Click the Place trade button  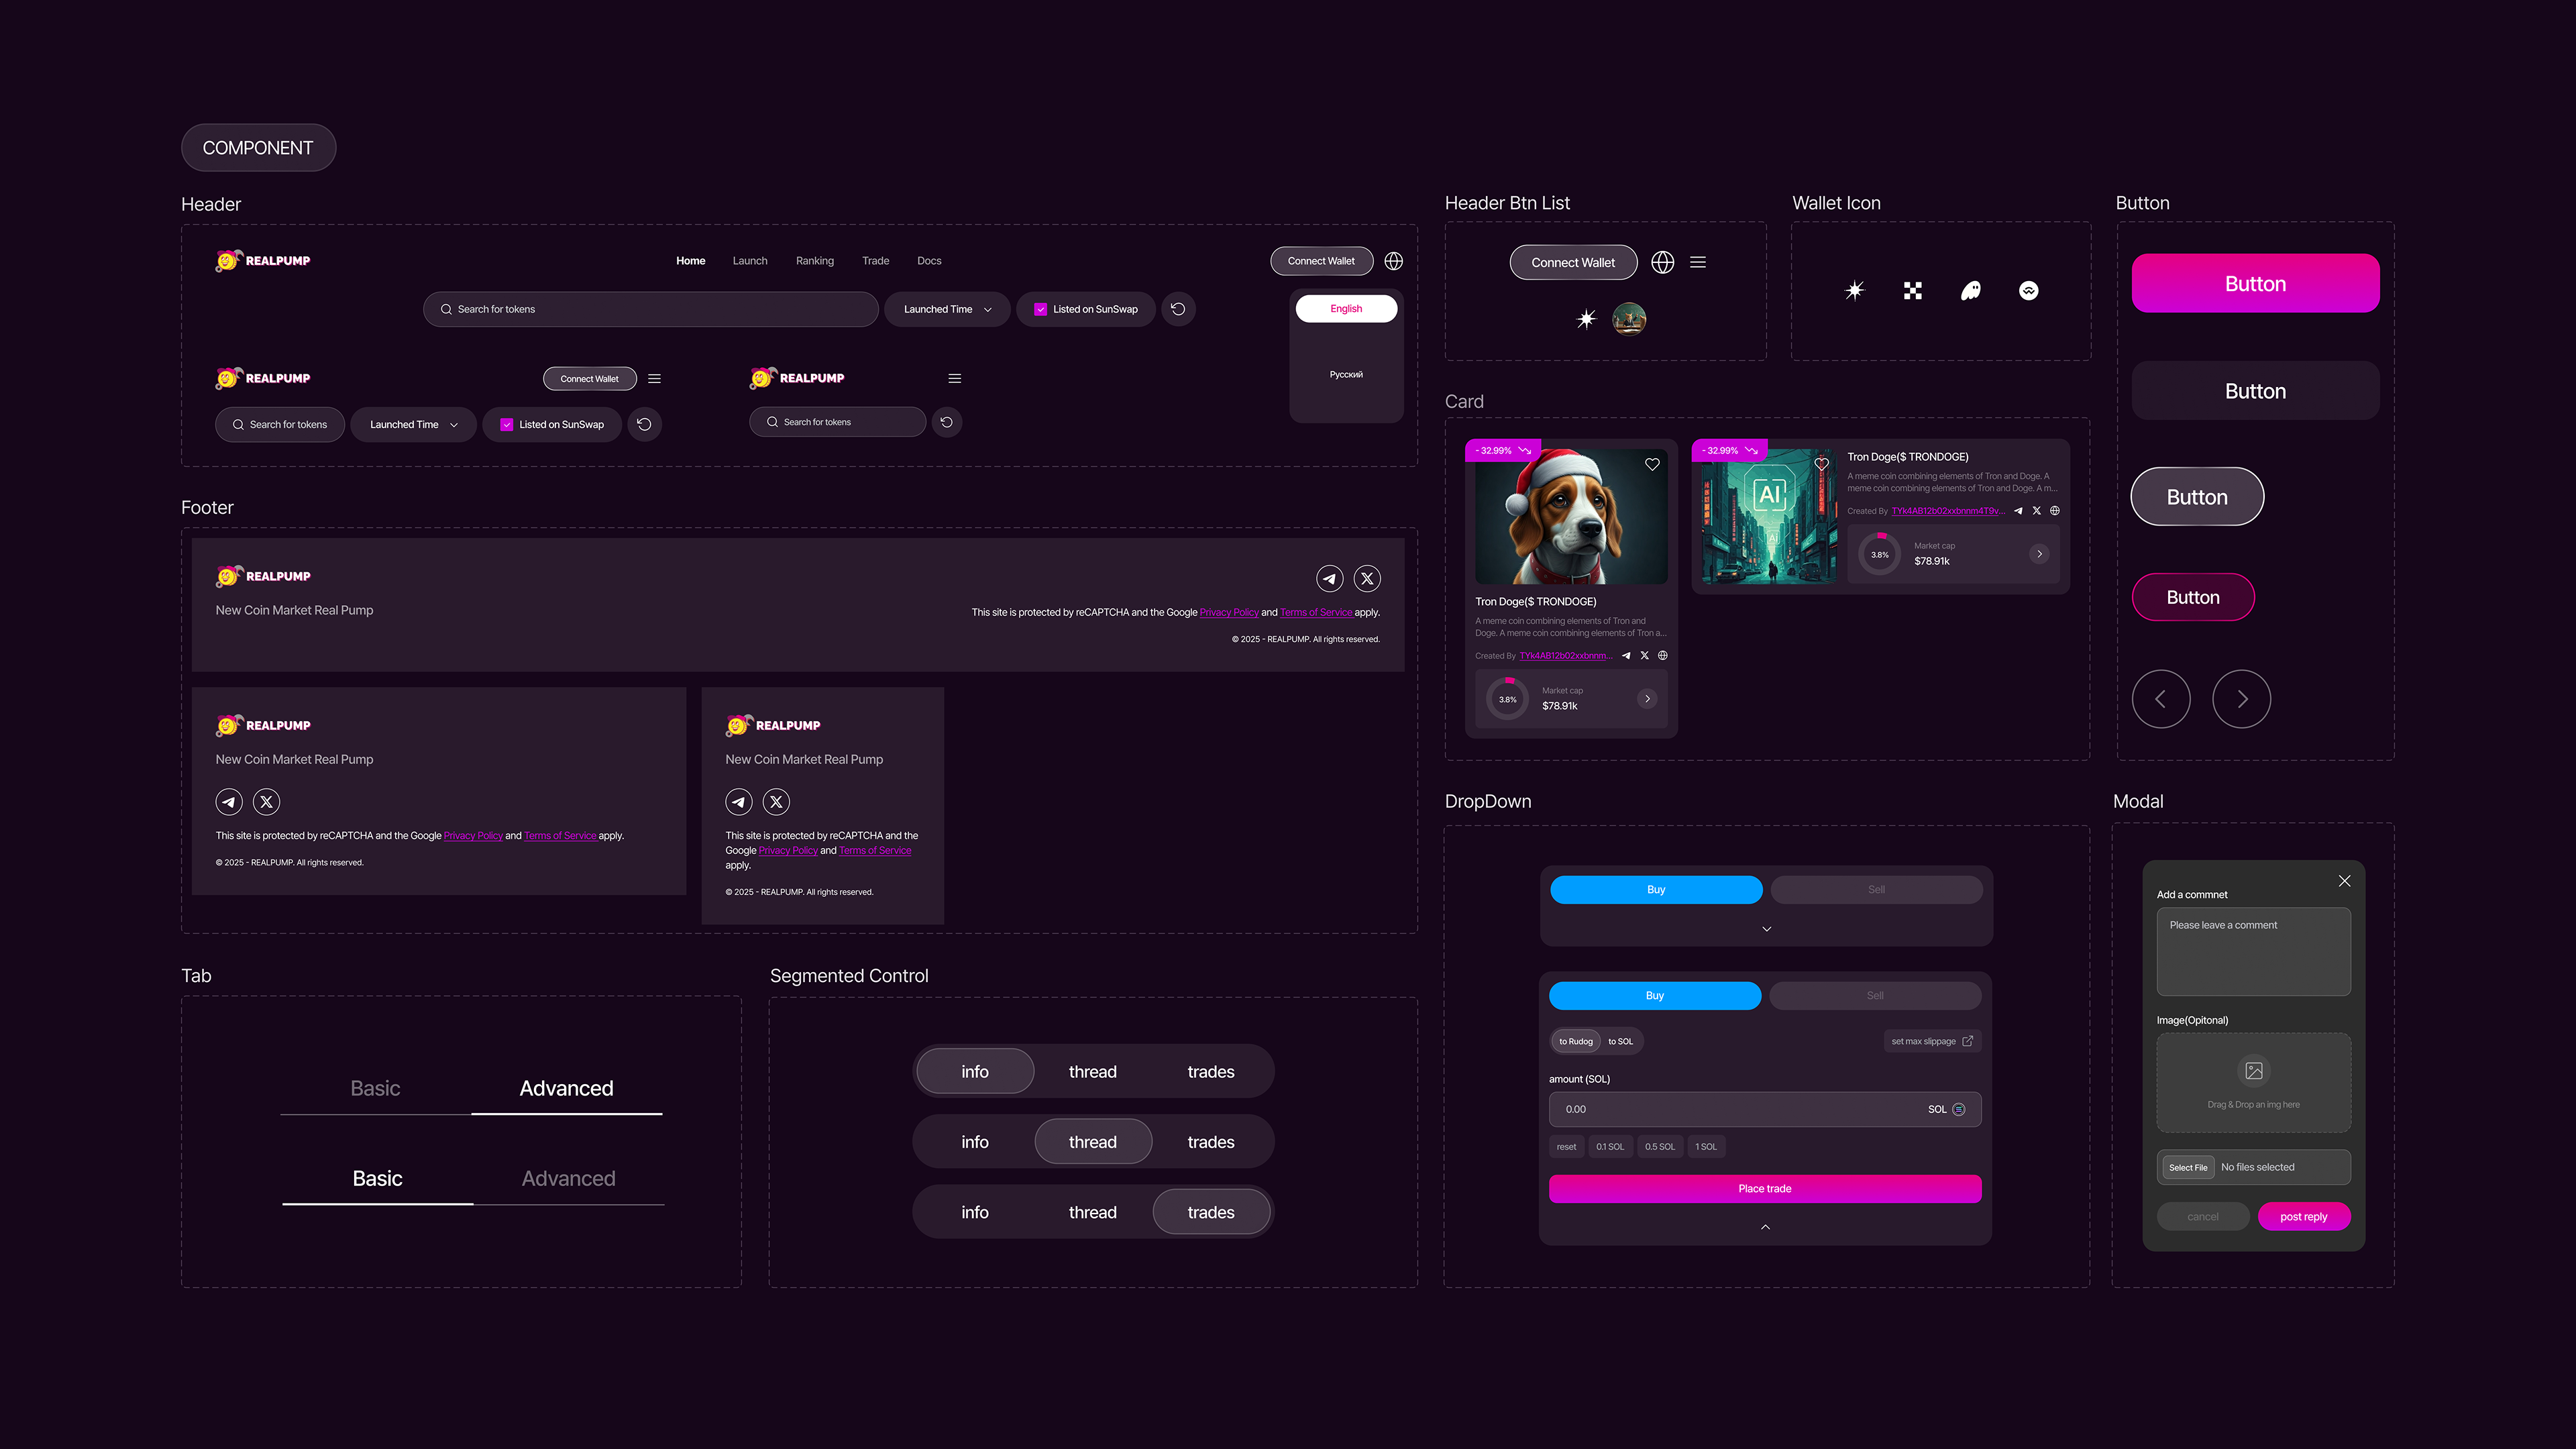pyautogui.click(x=1764, y=1189)
